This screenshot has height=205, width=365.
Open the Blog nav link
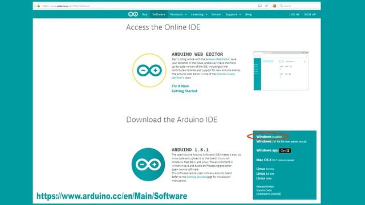[249, 14]
